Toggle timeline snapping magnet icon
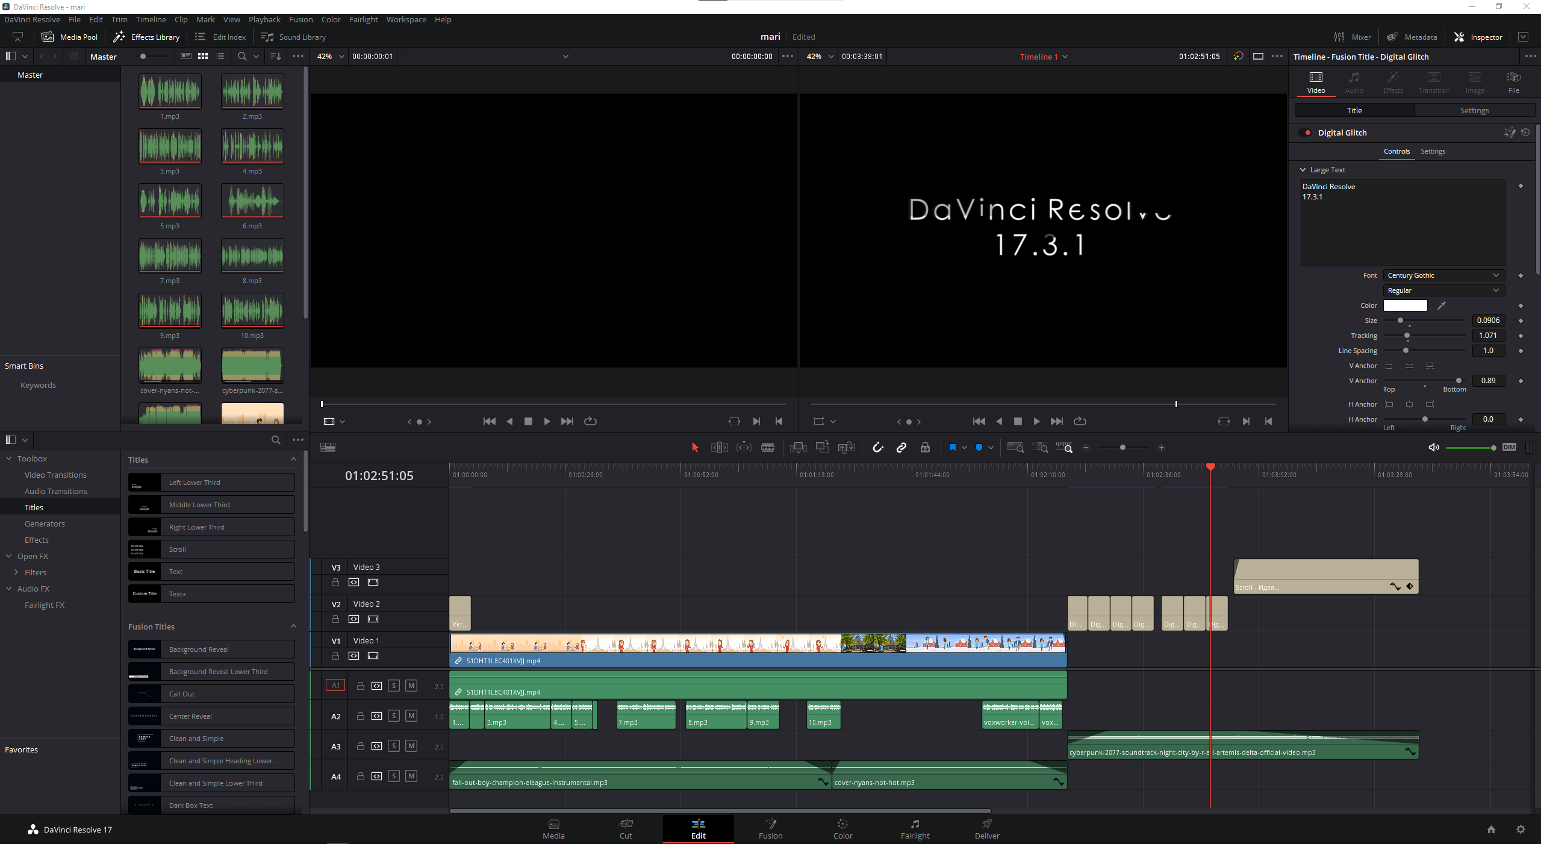The height and width of the screenshot is (844, 1541). pyautogui.click(x=878, y=448)
